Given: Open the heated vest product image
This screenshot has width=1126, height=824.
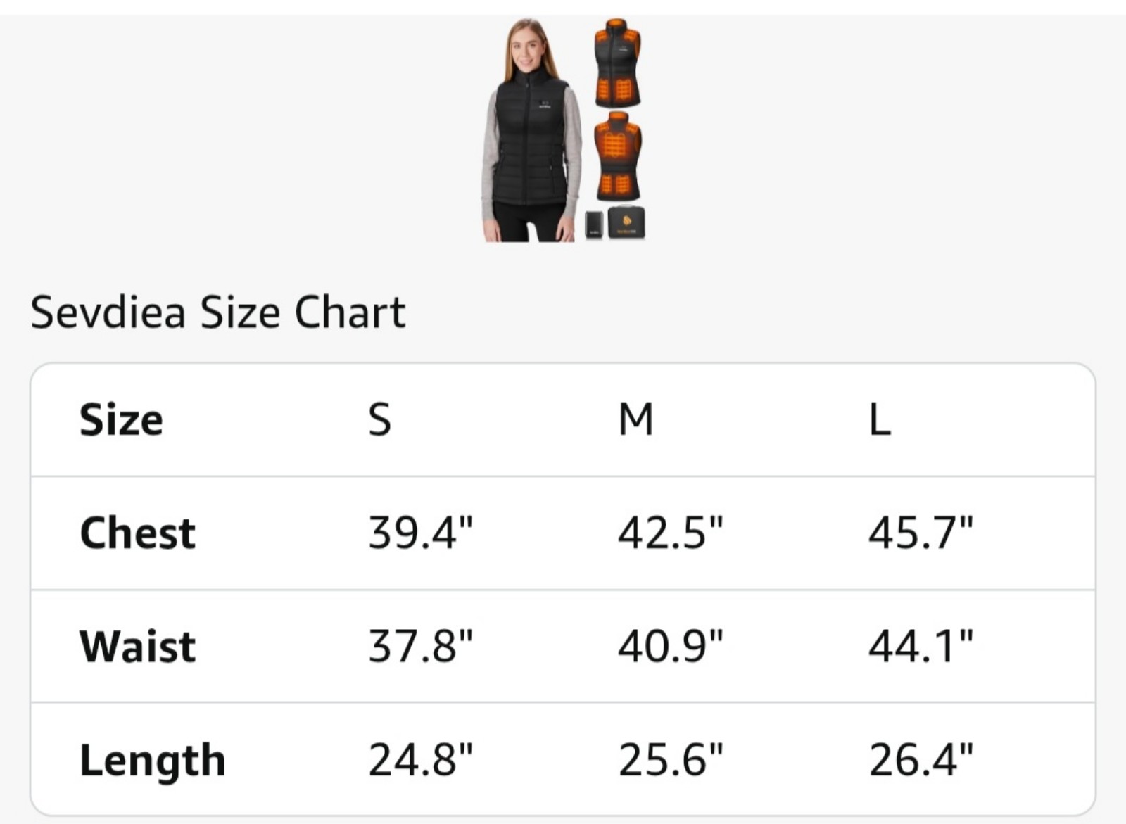Looking at the screenshot, I should pos(564,130).
